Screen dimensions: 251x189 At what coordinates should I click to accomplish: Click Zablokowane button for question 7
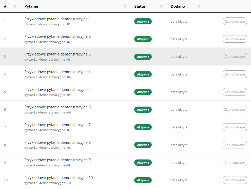[235, 127]
